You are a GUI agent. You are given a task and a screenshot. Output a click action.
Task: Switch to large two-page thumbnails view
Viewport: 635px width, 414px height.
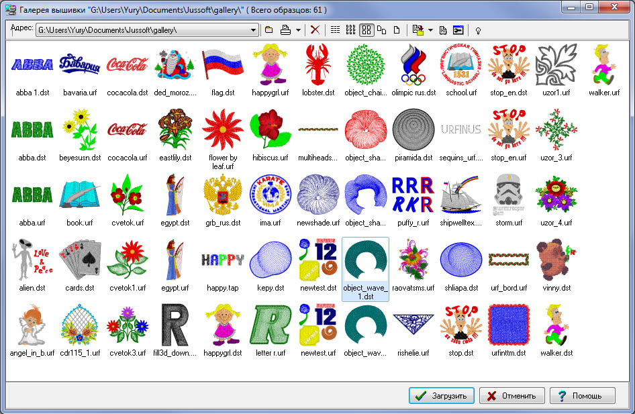click(381, 30)
